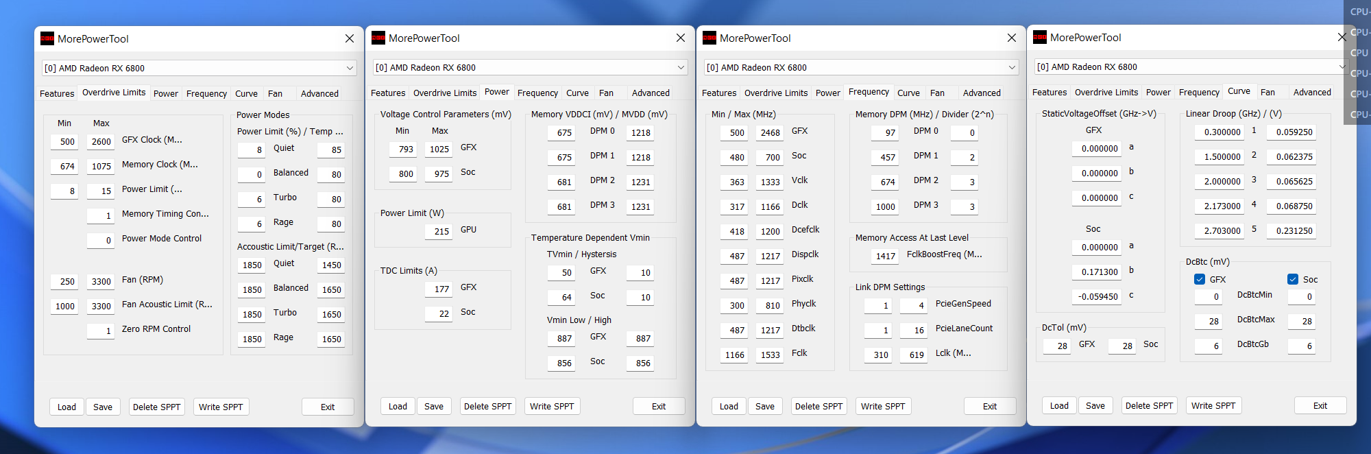Open Fan tab in fourth window
This screenshot has height=454, width=1371.
[x=1267, y=92]
